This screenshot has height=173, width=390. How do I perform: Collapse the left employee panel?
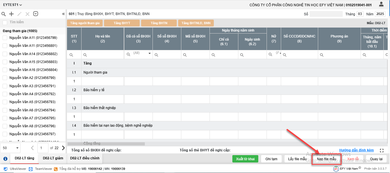(x=63, y=14)
